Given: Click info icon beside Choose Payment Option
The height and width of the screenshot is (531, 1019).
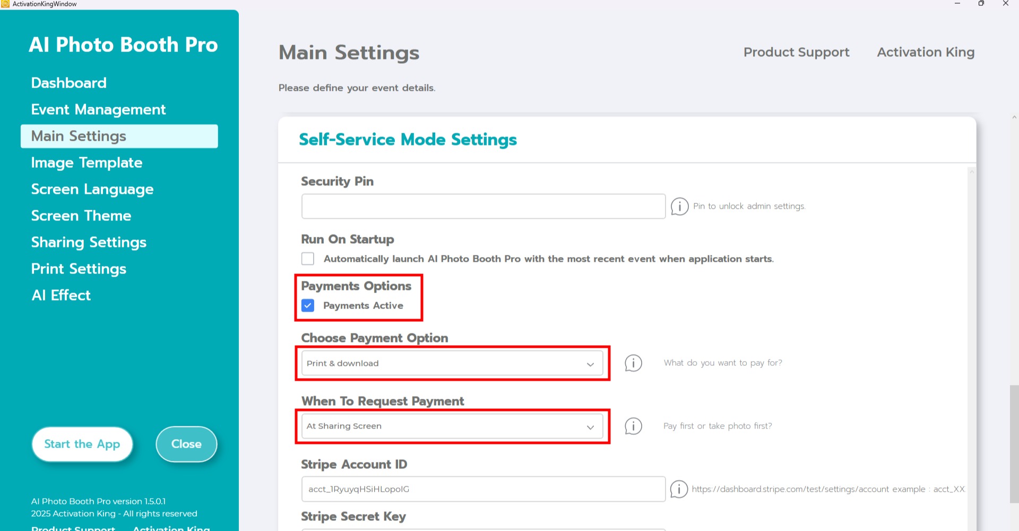Looking at the screenshot, I should click(x=633, y=363).
